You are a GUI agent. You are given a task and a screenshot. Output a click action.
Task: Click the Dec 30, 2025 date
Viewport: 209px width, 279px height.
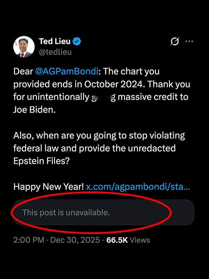pyautogui.click(x=75, y=240)
